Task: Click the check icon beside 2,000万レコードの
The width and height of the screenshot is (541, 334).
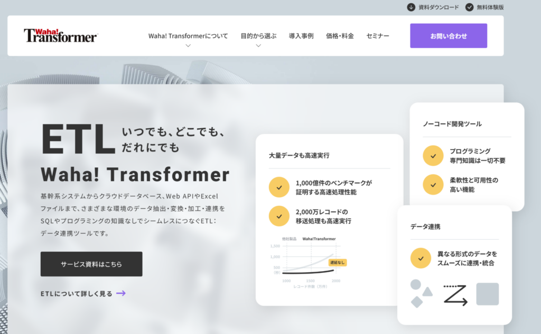Action: coord(279,216)
